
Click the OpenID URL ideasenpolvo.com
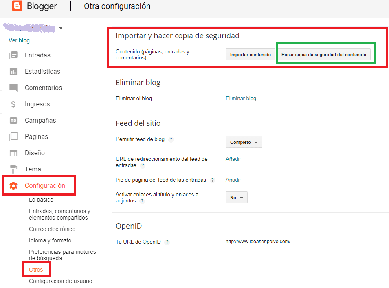(x=258, y=242)
